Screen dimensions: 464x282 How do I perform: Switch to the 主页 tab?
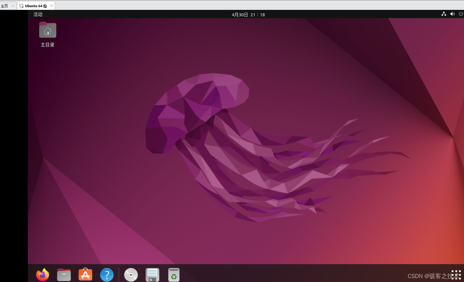pyautogui.click(x=4, y=6)
